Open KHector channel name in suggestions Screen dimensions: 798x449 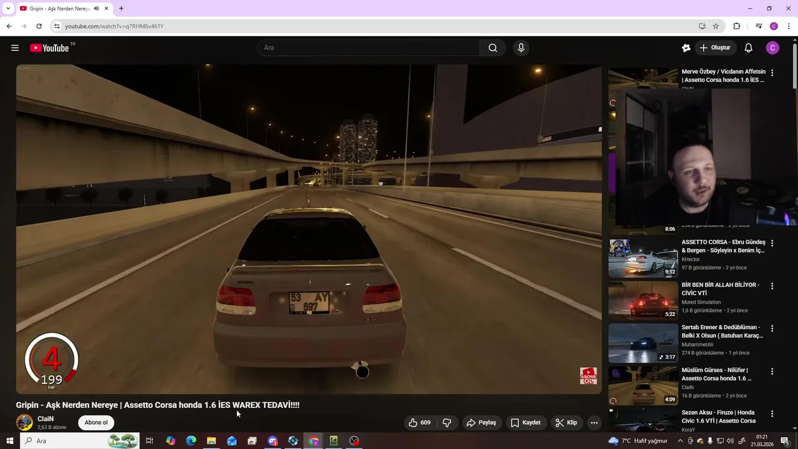click(691, 259)
